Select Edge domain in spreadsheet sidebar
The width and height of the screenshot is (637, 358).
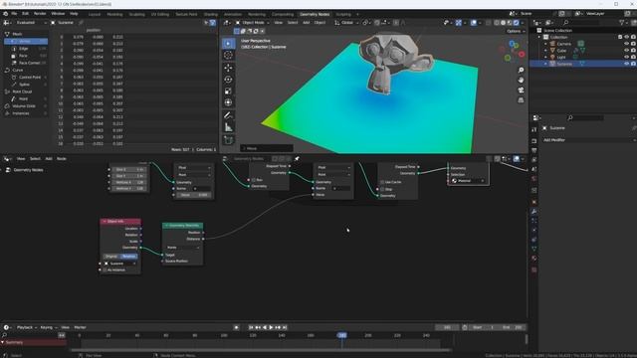(26, 49)
